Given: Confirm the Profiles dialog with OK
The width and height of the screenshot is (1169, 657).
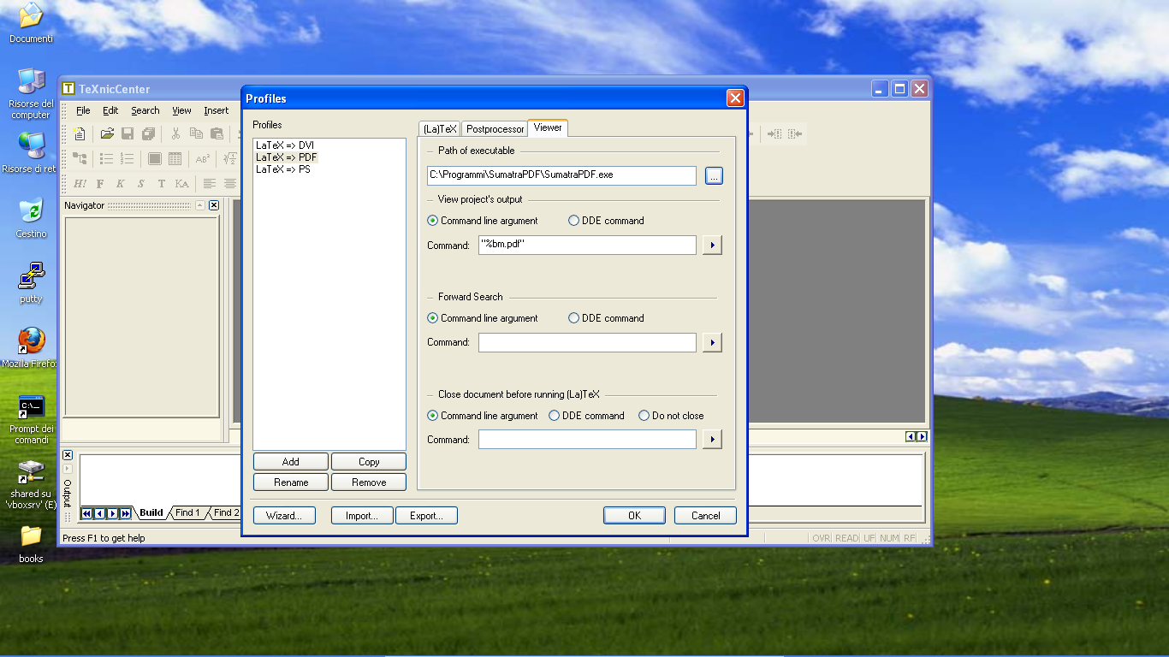Looking at the screenshot, I should [634, 516].
